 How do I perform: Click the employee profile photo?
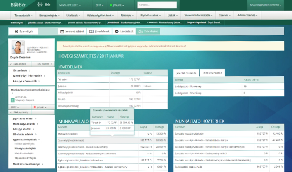point(18,47)
